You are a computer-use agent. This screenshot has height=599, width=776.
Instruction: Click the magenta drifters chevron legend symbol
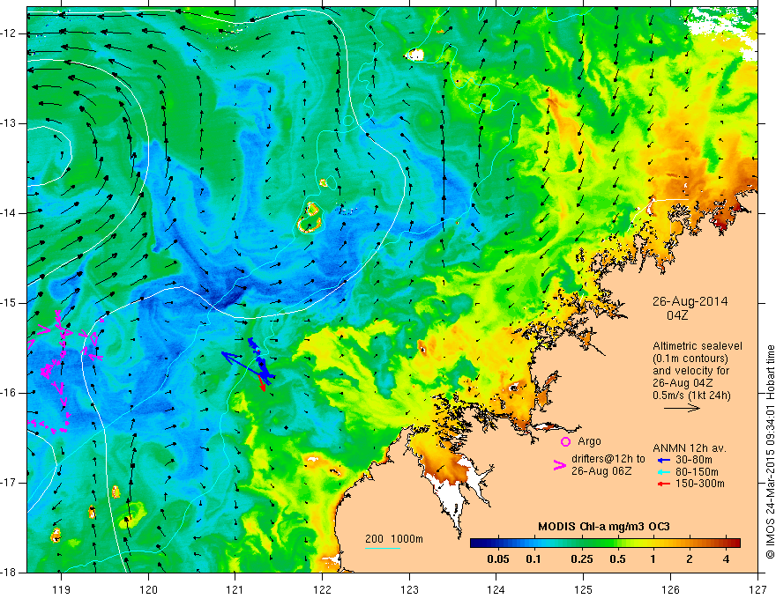(x=560, y=465)
